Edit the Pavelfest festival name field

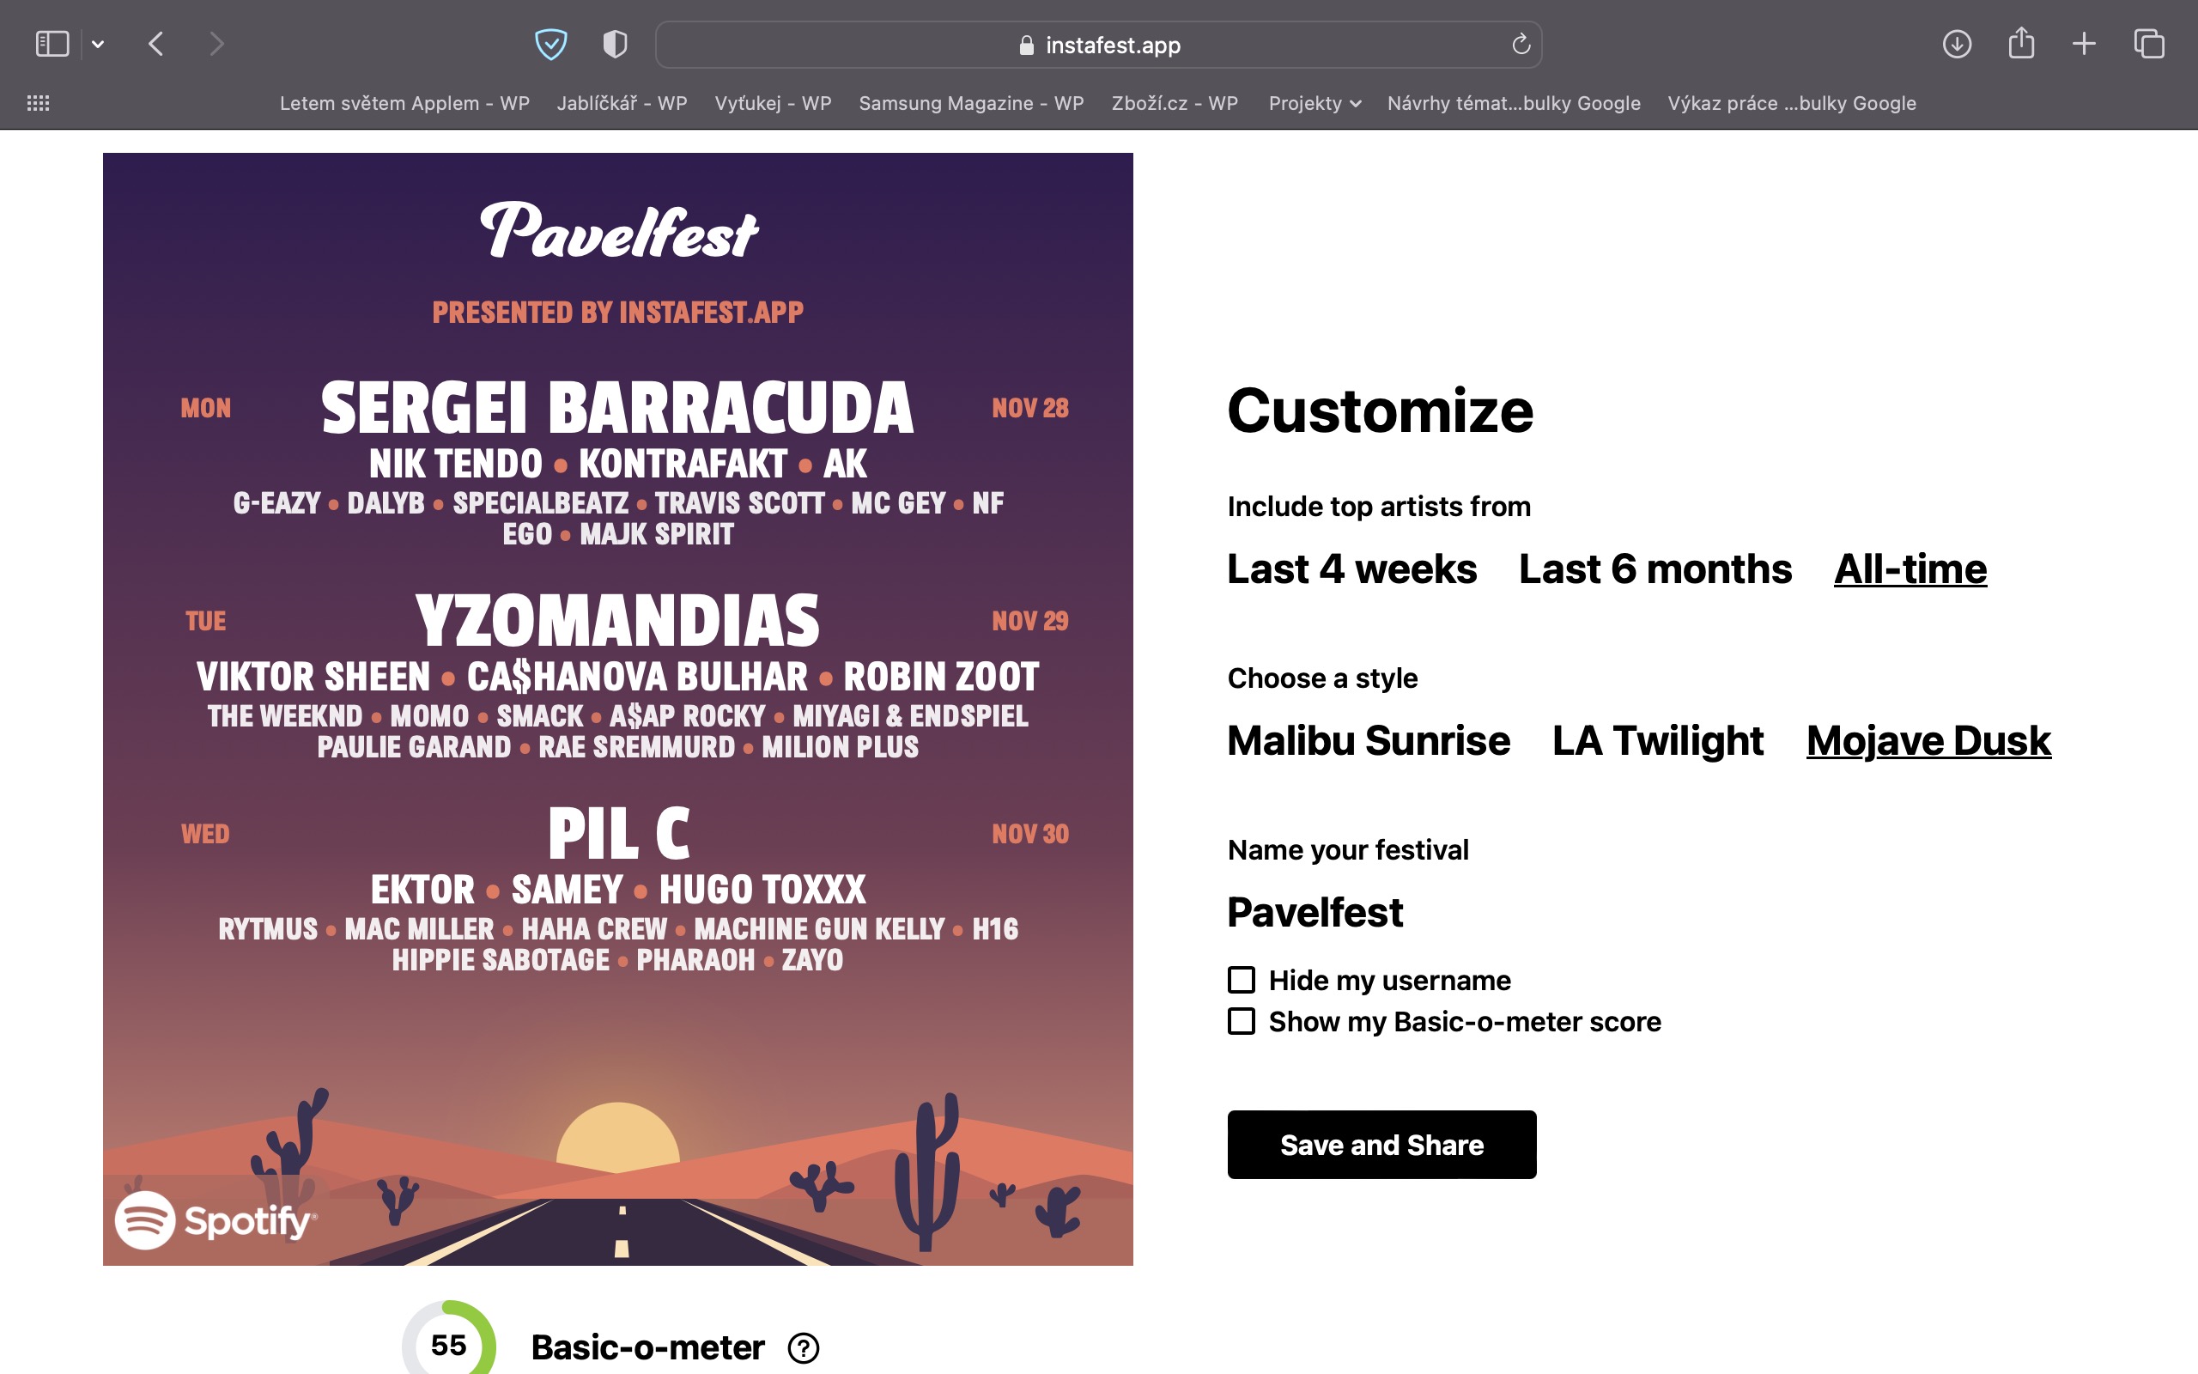[x=1315, y=912]
